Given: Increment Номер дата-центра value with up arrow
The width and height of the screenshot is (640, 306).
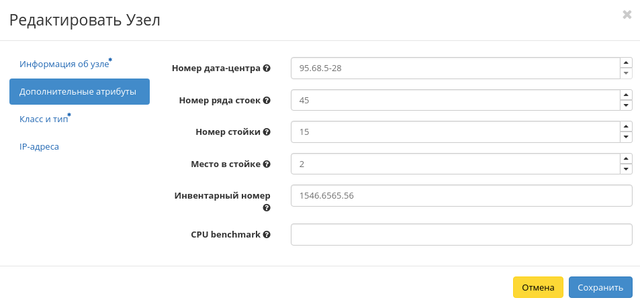Looking at the screenshot, I should (x=626, y=62).
